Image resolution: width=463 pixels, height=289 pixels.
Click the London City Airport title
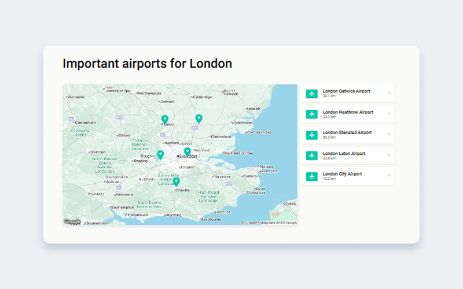tap(342, 174)
